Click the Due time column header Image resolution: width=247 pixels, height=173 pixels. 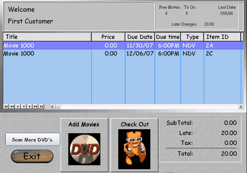tap(168, 37)
